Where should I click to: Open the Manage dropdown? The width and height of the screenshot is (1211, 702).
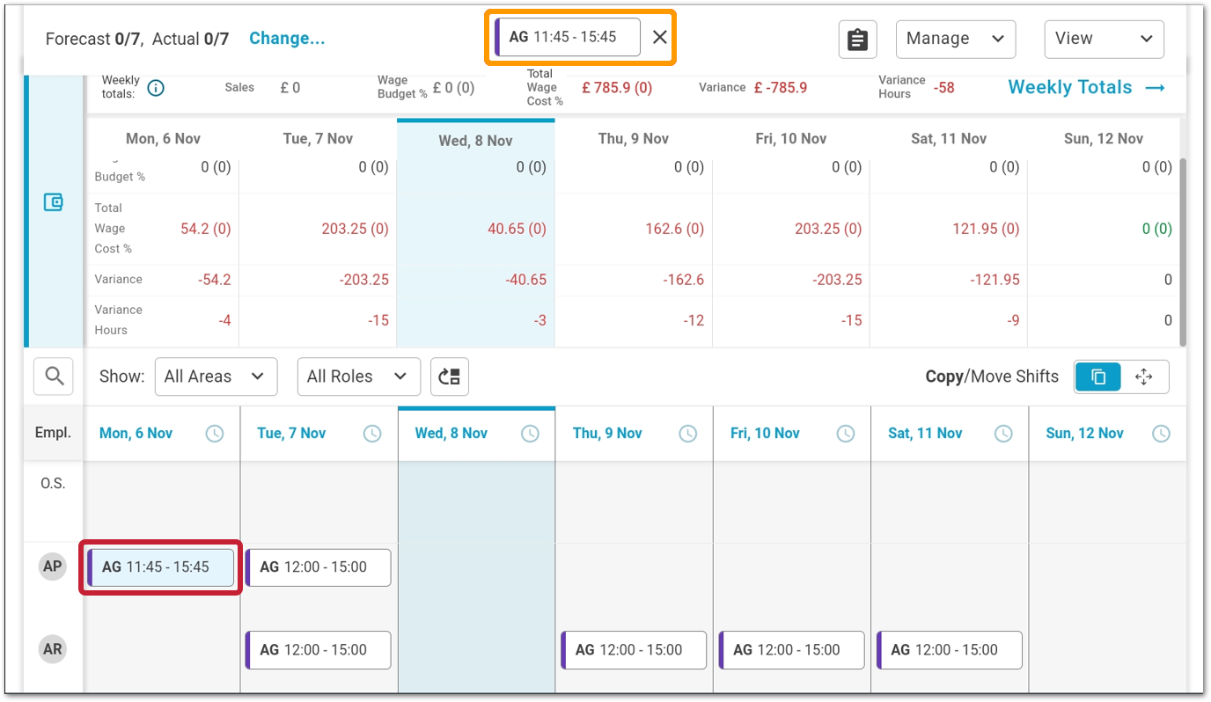point(955,39)
